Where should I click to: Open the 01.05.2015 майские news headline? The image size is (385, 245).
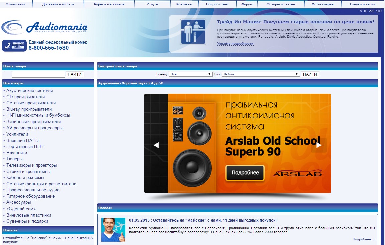(203, 220)
